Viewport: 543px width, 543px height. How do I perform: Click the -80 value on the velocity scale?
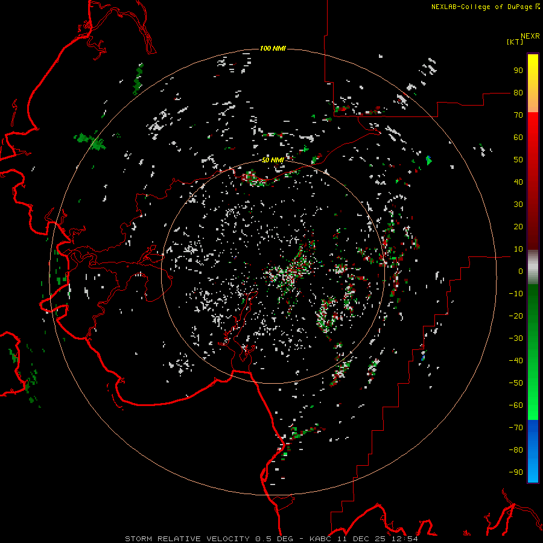516,450
